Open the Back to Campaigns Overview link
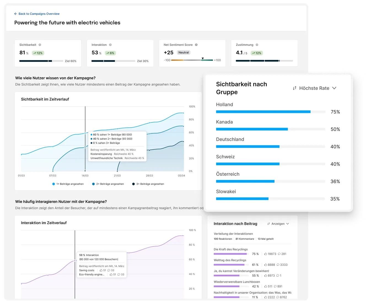The width and height of the screenshot is (366, 303). pos(39,14)
